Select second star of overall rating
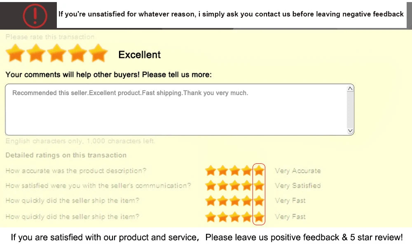Screen dimensions: 412x247 [36, 54]
